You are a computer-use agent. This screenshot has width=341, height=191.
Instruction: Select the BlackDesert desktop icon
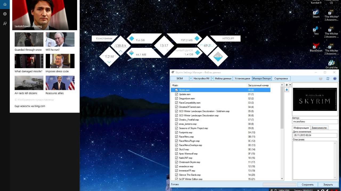(316, 47)
